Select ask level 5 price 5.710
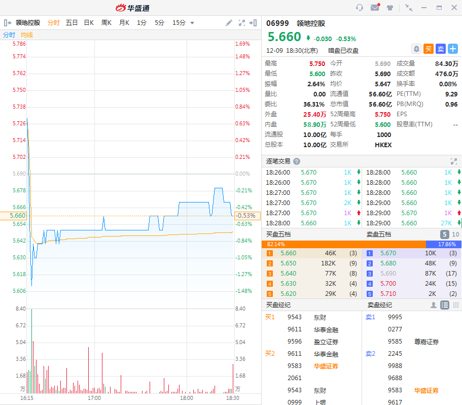 (388, 294)
